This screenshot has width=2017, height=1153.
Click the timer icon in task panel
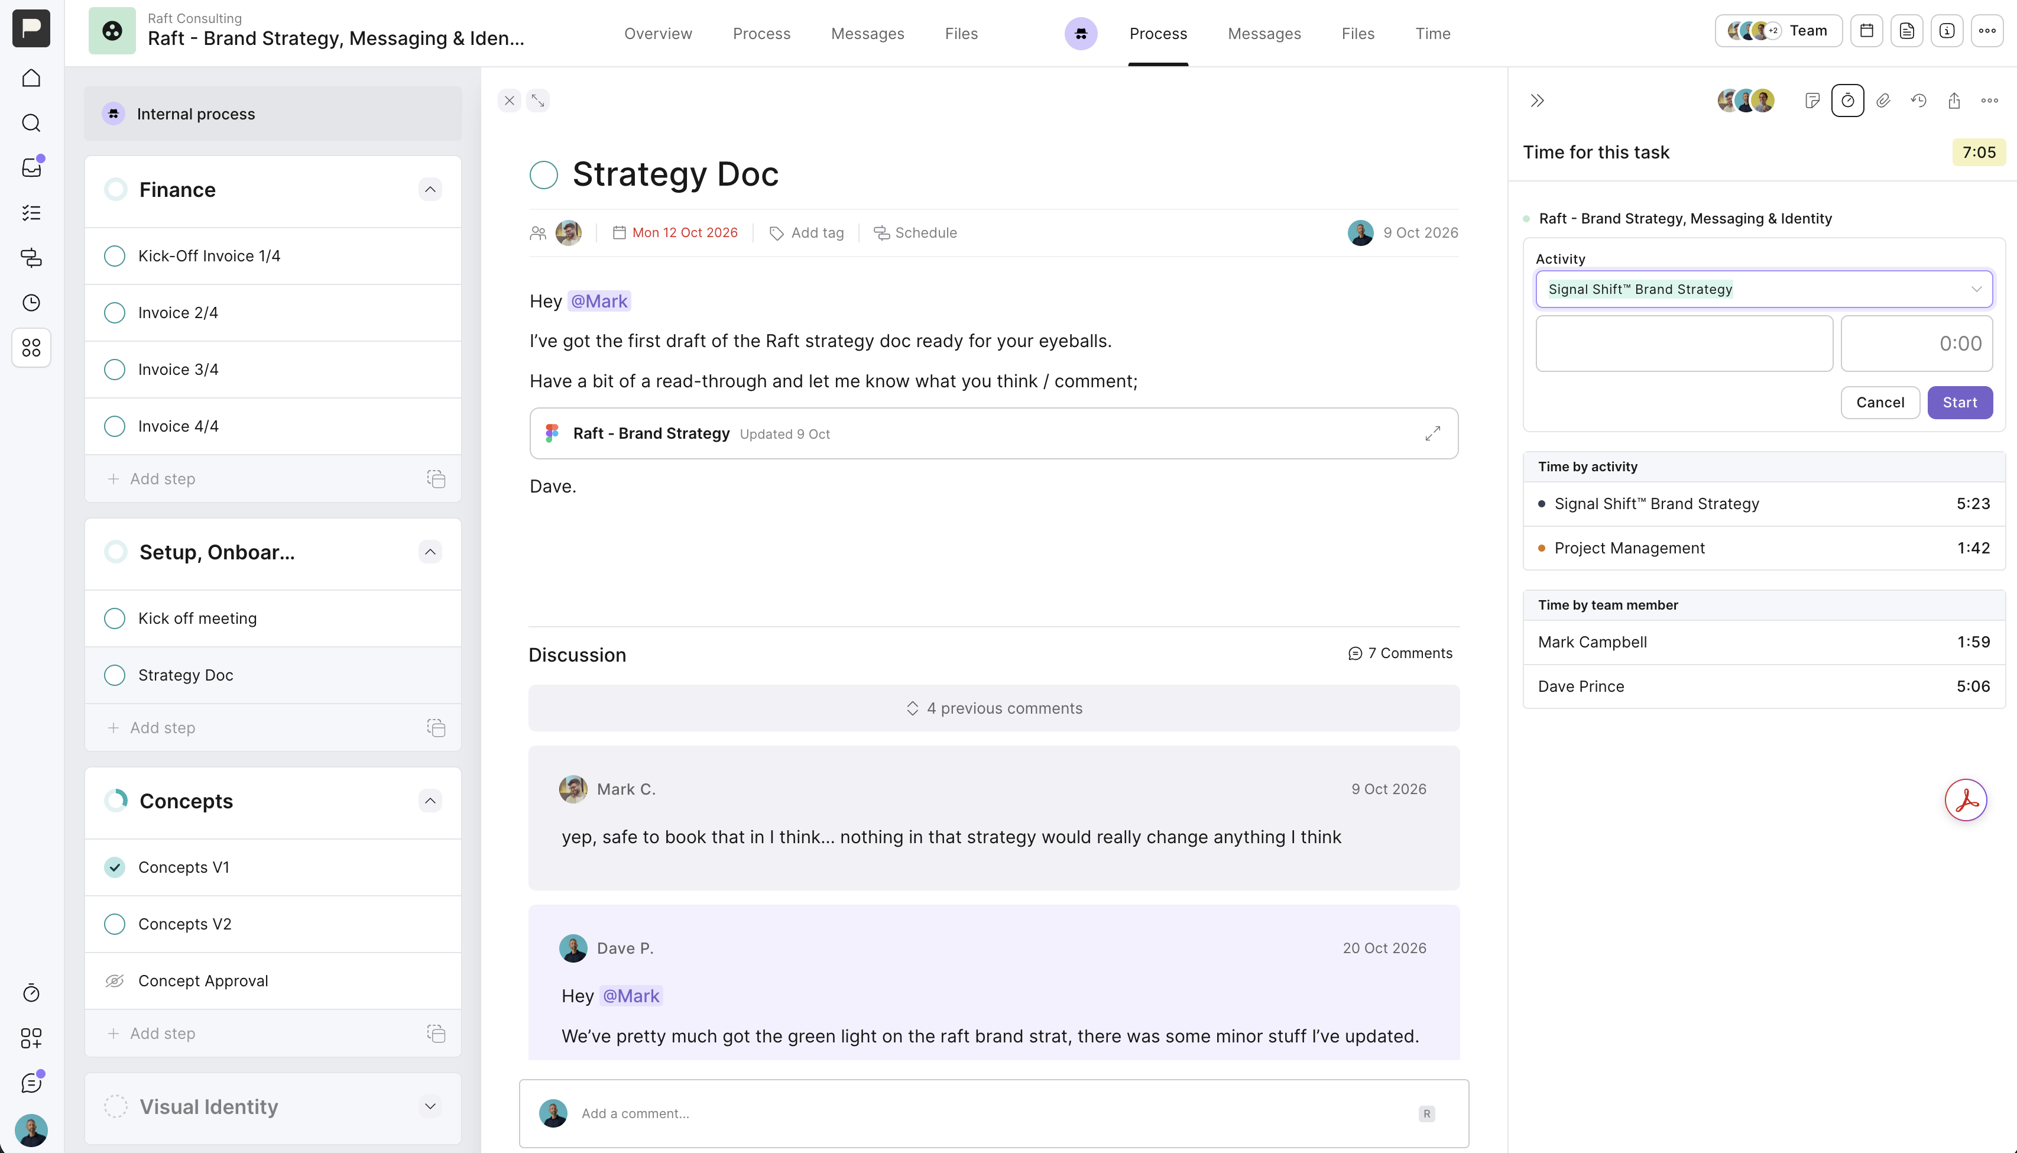tap(1847, 101)
